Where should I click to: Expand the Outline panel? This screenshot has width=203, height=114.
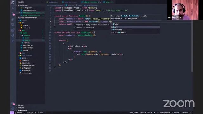click(21, 105)
